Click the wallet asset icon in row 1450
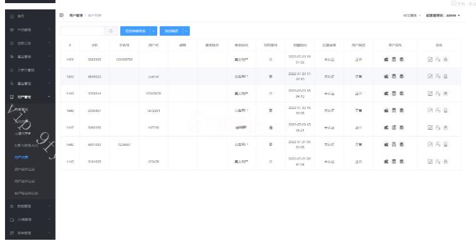 tap(386, 76)
